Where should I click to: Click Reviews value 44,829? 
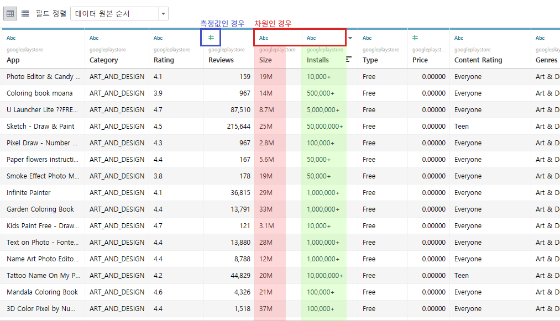[240, 275]
